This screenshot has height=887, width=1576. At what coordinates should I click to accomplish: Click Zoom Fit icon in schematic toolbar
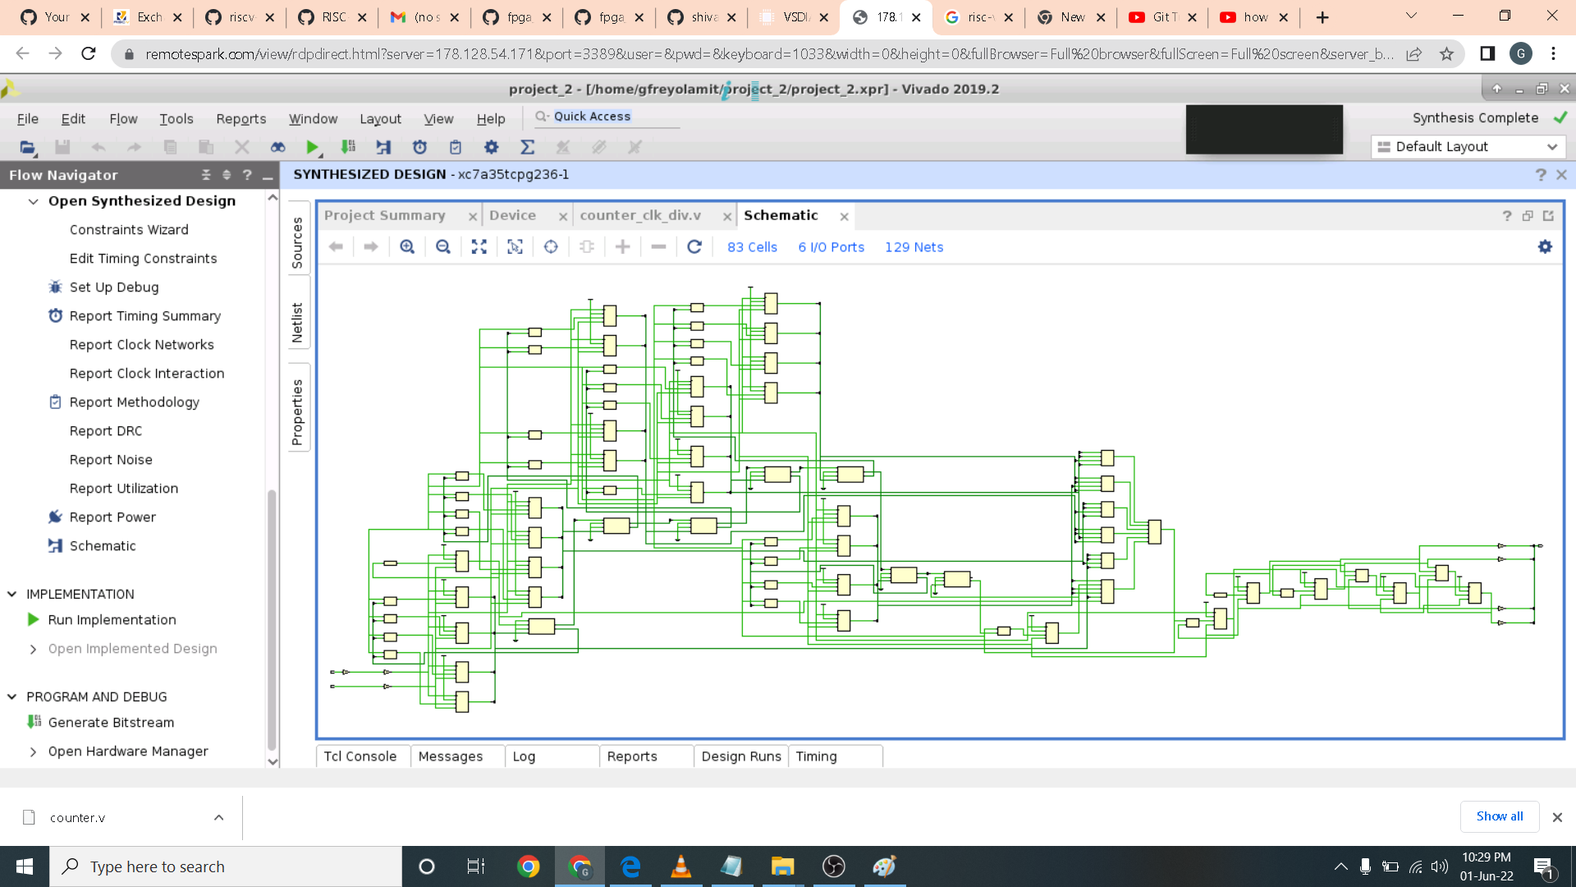point(479,247)
